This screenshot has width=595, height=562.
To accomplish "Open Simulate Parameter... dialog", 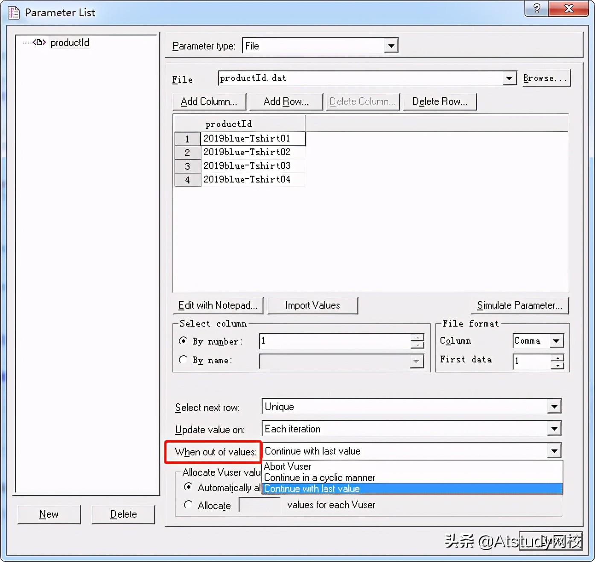I will pos(519,305).
